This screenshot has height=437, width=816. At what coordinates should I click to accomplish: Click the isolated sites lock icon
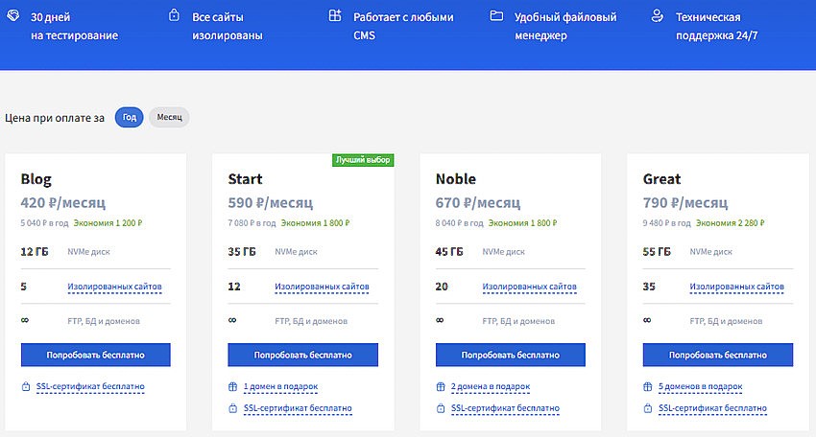tap(175, 15)
